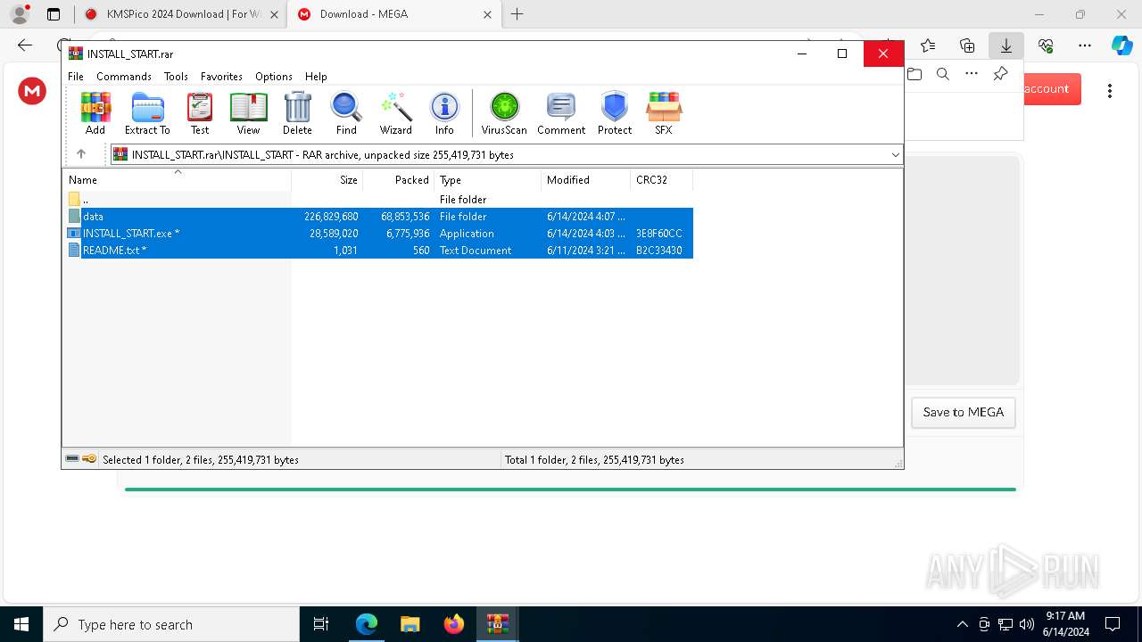This screenshot has height=642, width=1142.
Task: Click the taskbar search box
Action: coord(171,624)
